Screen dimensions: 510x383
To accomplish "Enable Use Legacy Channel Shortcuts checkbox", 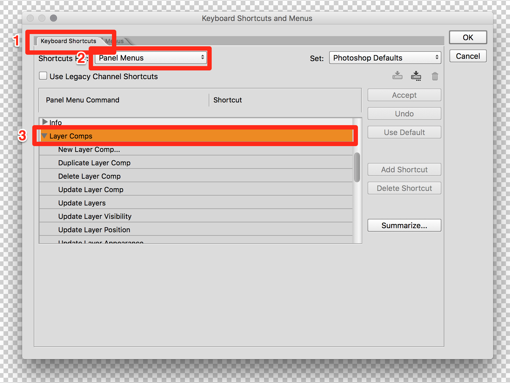I will point(43,76).
